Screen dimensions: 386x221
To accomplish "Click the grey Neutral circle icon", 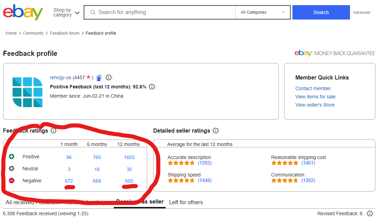I will click(x=12, y=169).
